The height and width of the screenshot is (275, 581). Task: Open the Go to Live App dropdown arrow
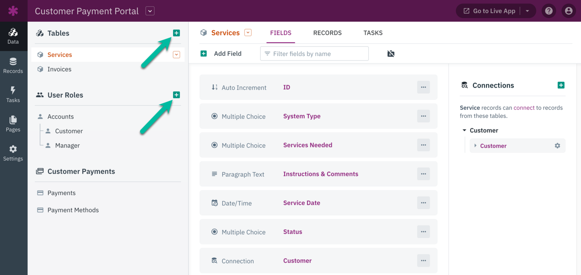click(x=527, y=11)
